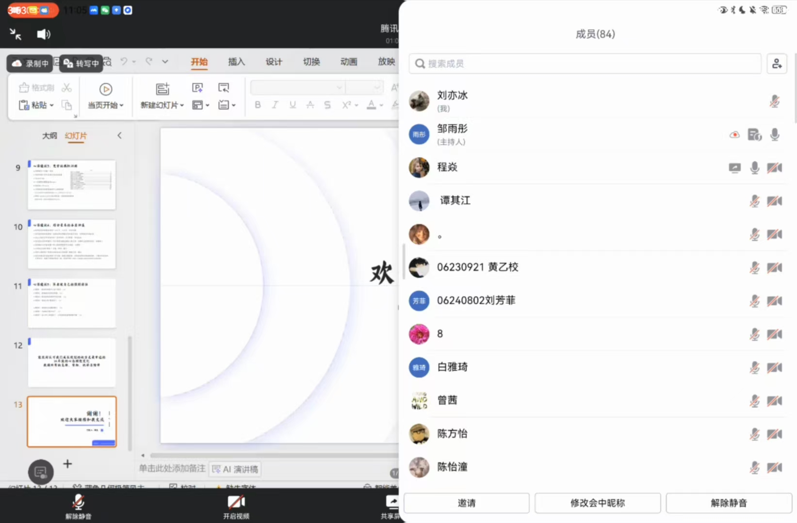The image size is (797, 523).
Task: Click the plus icon to add slide
Action: [x=67, y=464]
